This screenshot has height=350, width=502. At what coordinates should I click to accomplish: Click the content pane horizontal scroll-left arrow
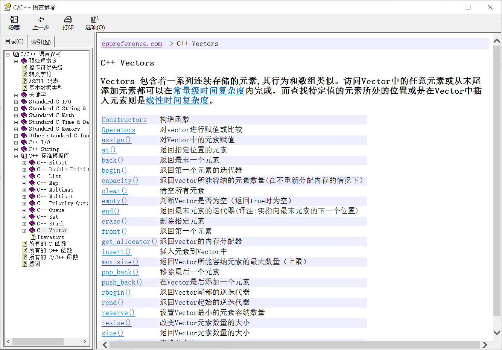point(105,345)
